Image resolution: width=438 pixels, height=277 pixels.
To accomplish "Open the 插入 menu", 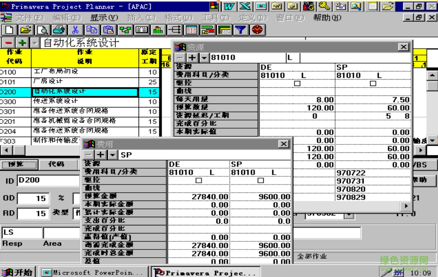I will point(141,18).
